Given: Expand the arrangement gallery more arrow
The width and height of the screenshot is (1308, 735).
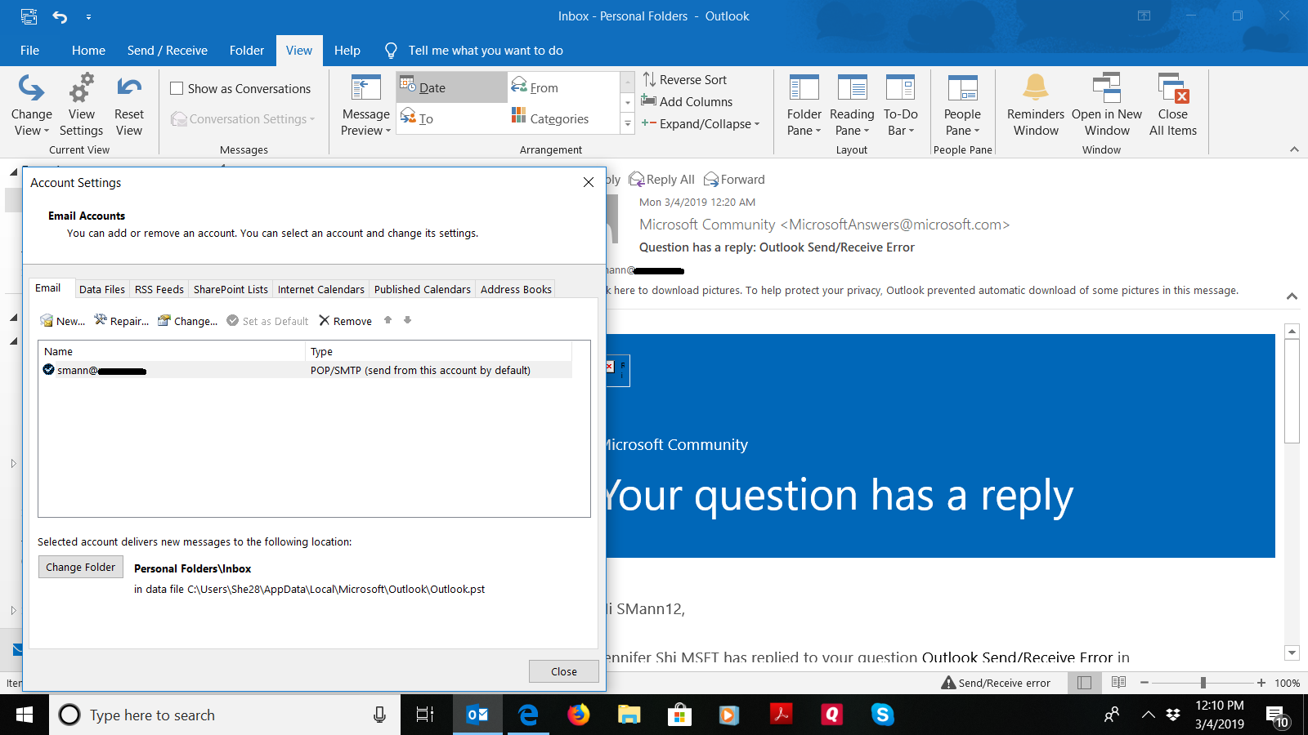Looking at the screenshot, I should (628, 124).
